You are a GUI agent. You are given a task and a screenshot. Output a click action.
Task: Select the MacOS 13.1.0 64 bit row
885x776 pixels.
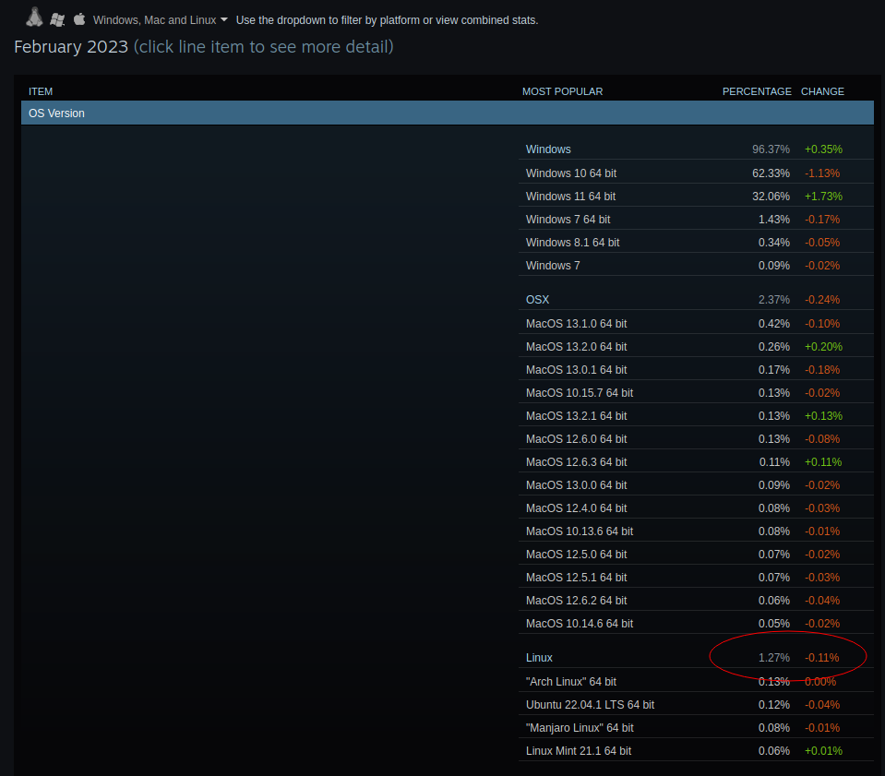point(696,323)
